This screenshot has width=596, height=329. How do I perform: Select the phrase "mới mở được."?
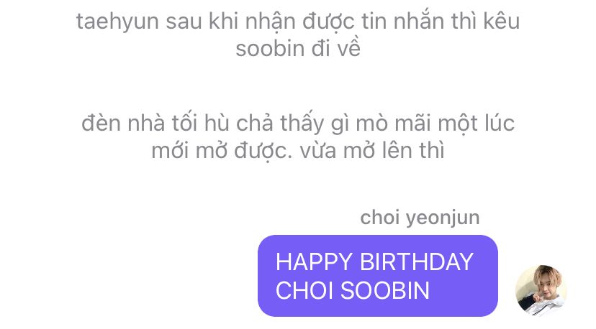pyautogui.click(x=222, y=151)
